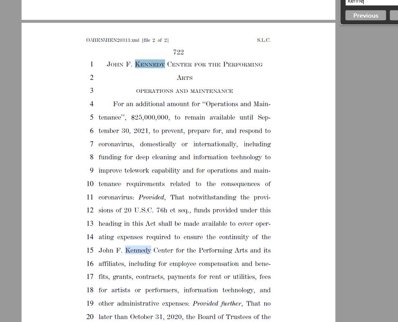This screenshot has height=322, width=398.
Task: Focus the search field containing "kenne"
Action: coord(371,2)
